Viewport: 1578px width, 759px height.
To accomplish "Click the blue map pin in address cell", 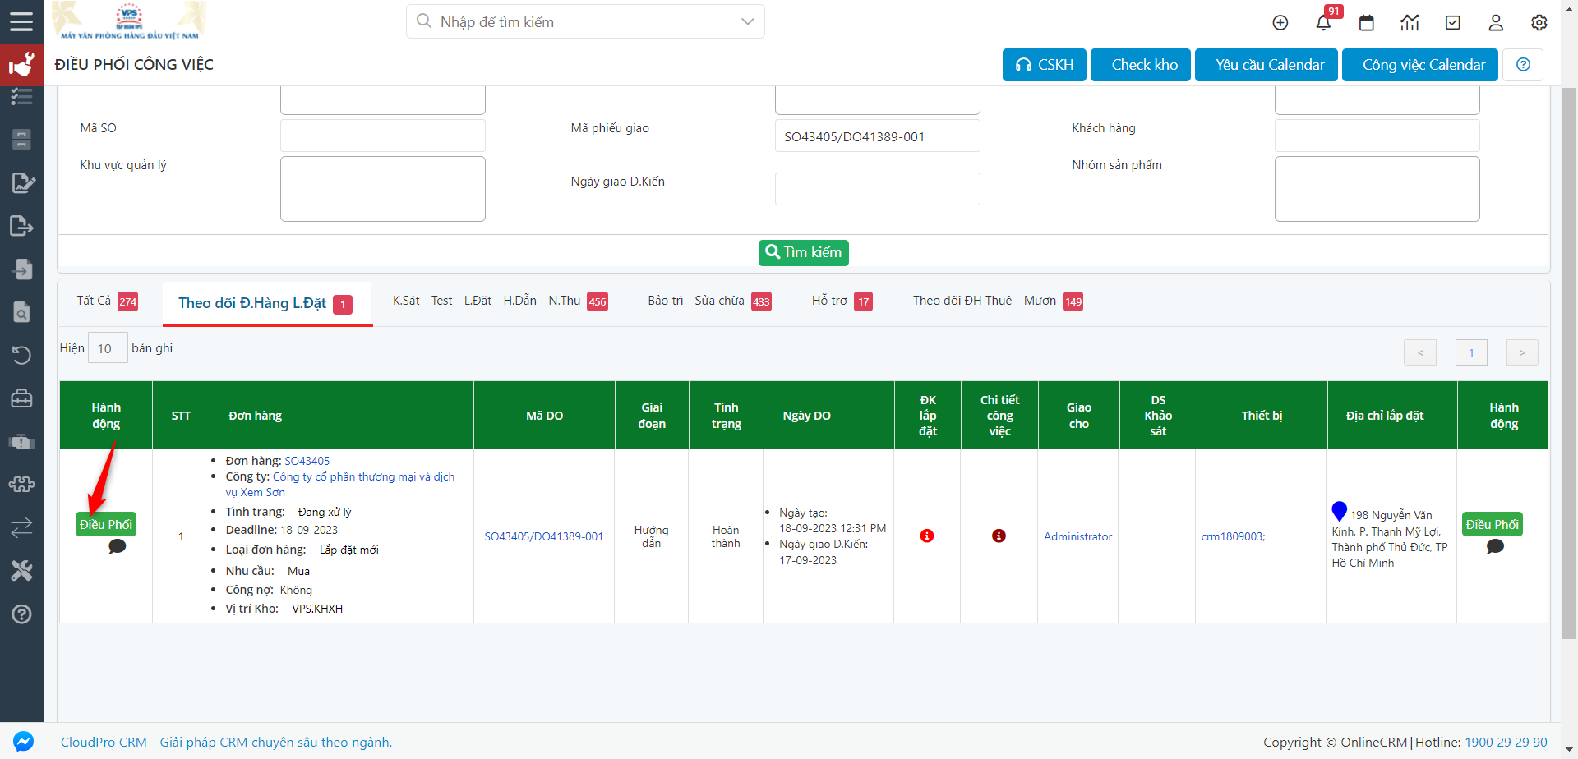I will click(1340, 511).
